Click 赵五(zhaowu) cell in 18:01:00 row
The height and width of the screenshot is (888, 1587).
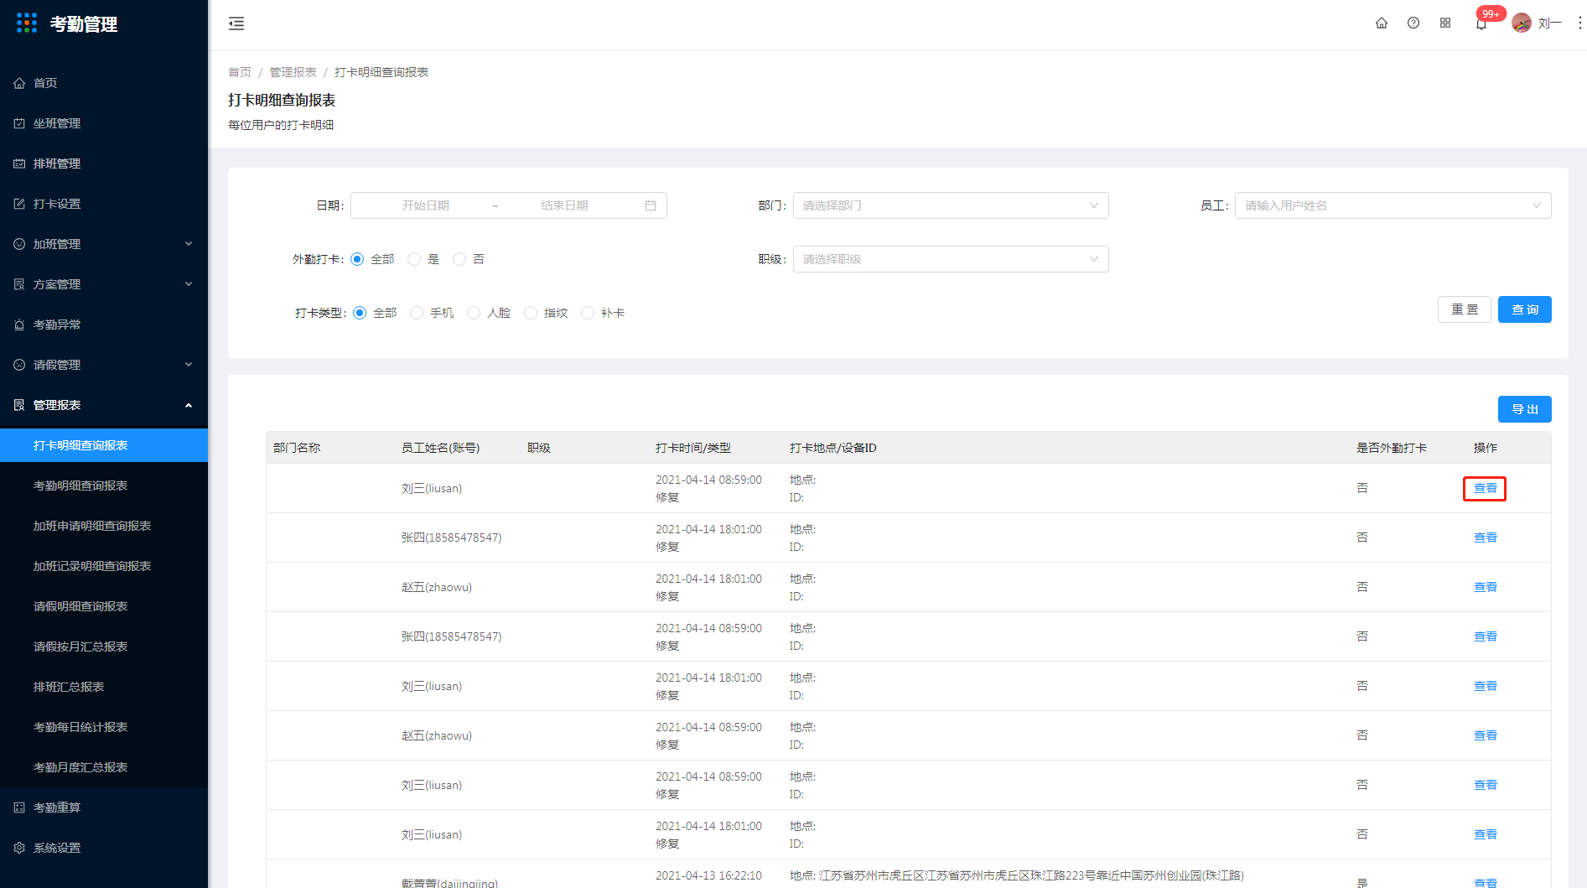(x=437, y=587)
